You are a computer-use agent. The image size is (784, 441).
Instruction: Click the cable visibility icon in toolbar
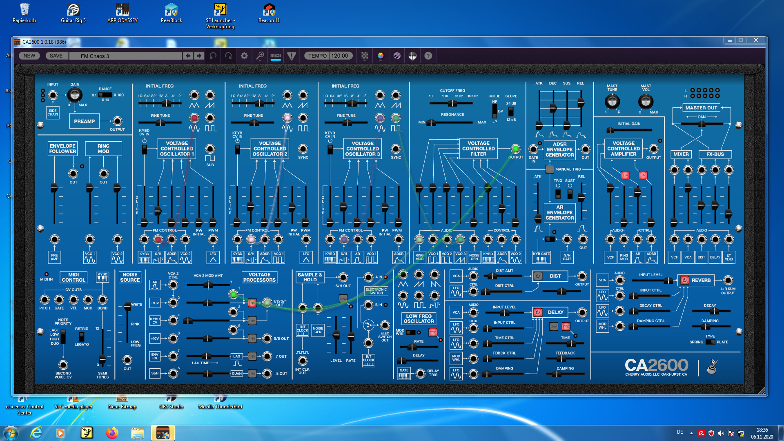tap(396, 56)
